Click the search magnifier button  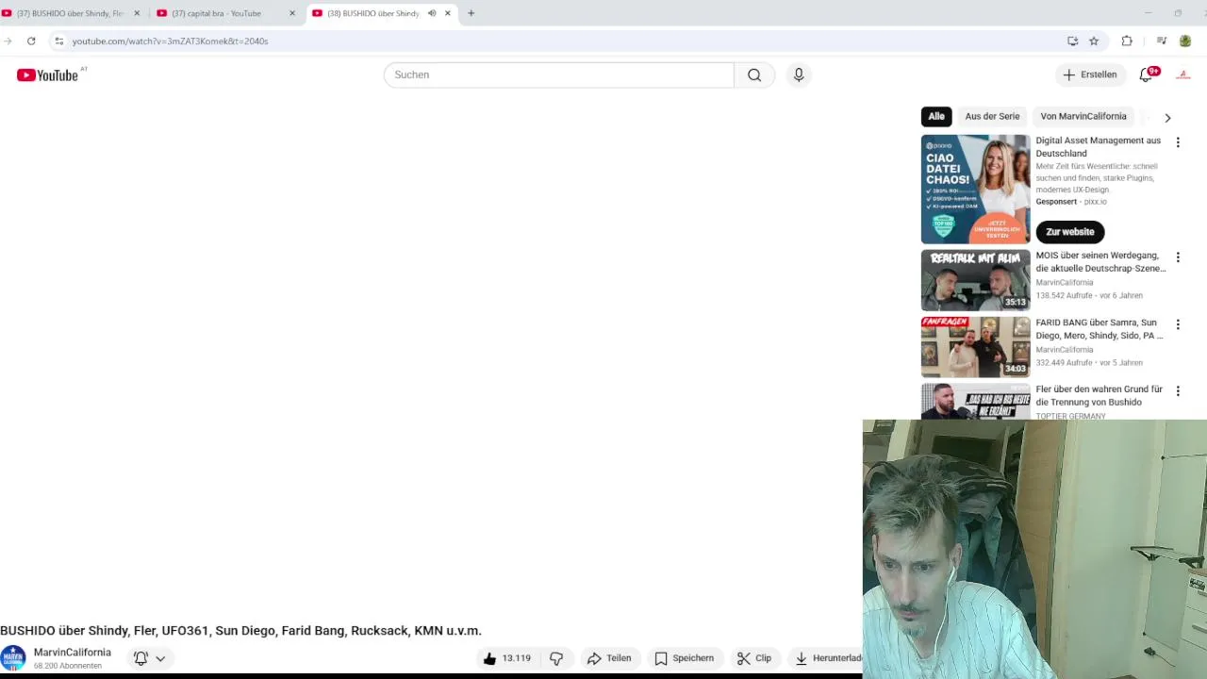click(754, 75)
